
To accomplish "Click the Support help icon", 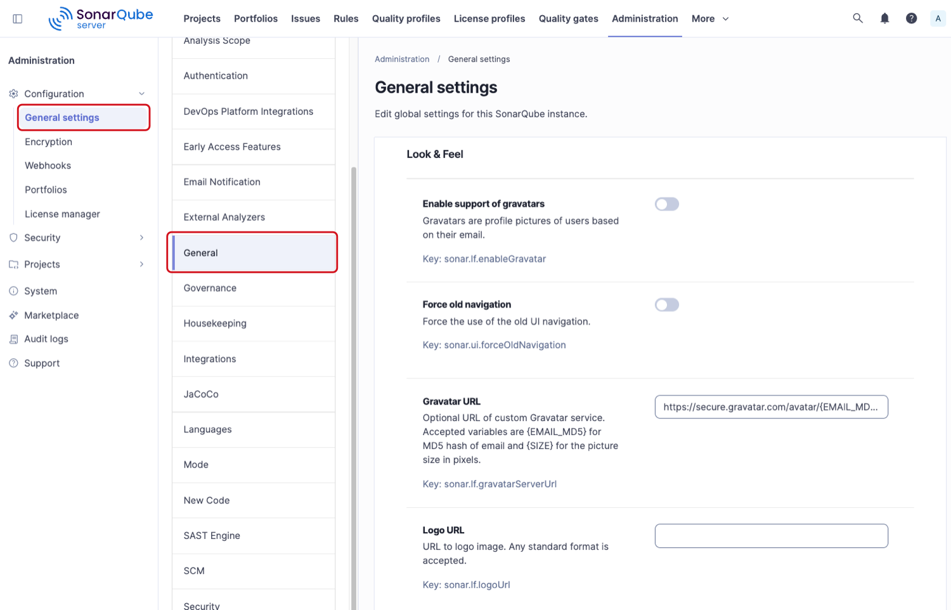I will (x=13, y=363).
